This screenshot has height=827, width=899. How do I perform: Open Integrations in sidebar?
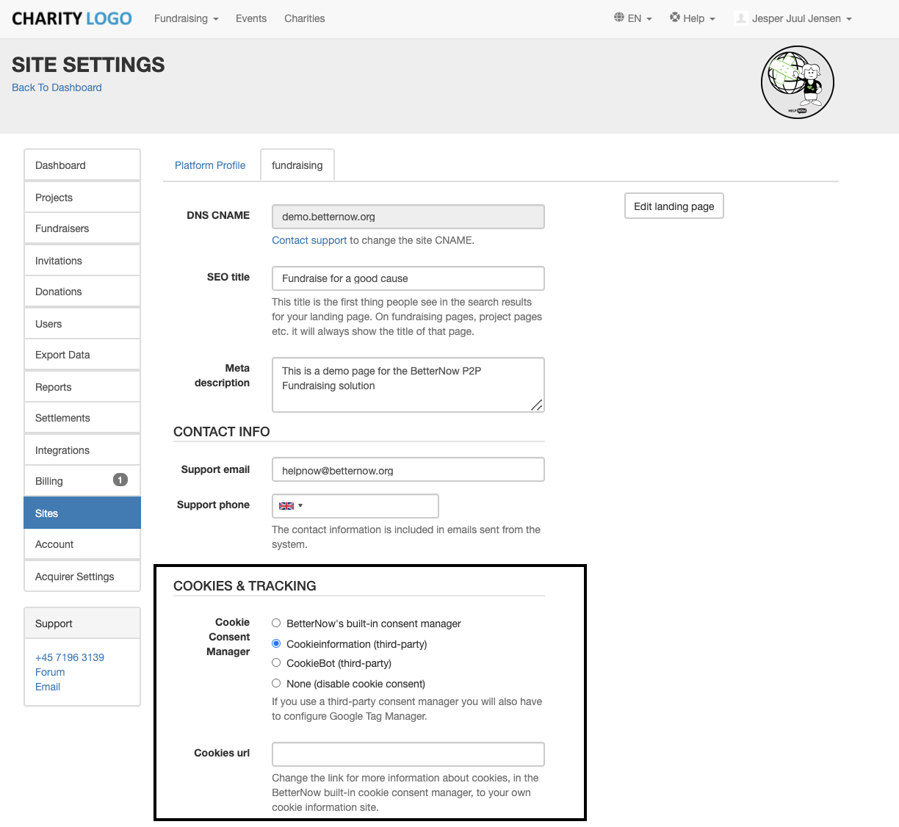click(x=82, y=450)
